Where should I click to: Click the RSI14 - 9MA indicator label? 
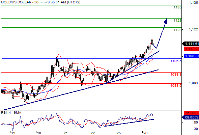coord(11,113)
